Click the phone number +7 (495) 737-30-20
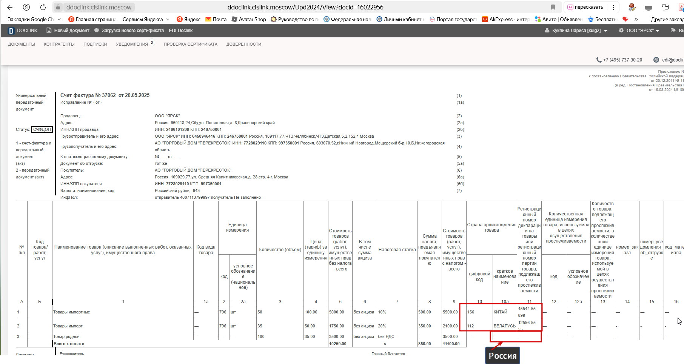 tap(622, 60)
